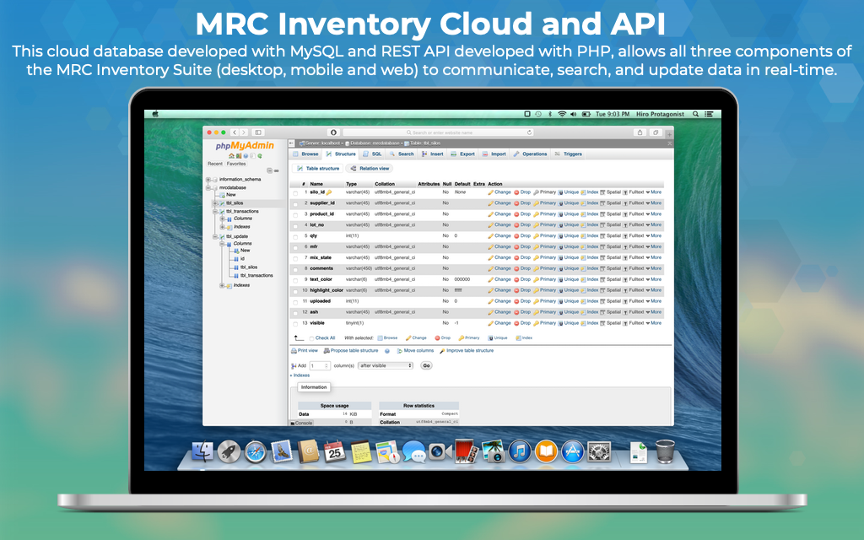The image size is (864, 540).
Task: Tick the checkbox for silo_id column
Action: [x=295, y=192]
